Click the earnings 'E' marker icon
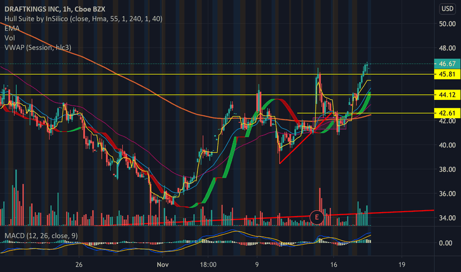461x272 pixels. [317, 217]
